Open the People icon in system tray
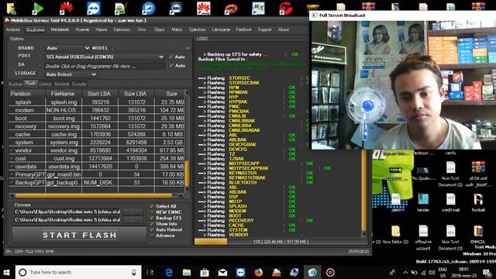This screenshot has height=279, width=496. [393, 272]
